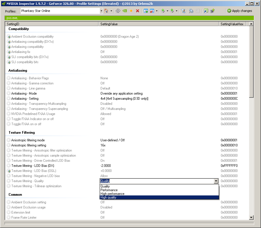
Task: Select the '16x' anisotropic filtering value
Action: pos(103,145)
